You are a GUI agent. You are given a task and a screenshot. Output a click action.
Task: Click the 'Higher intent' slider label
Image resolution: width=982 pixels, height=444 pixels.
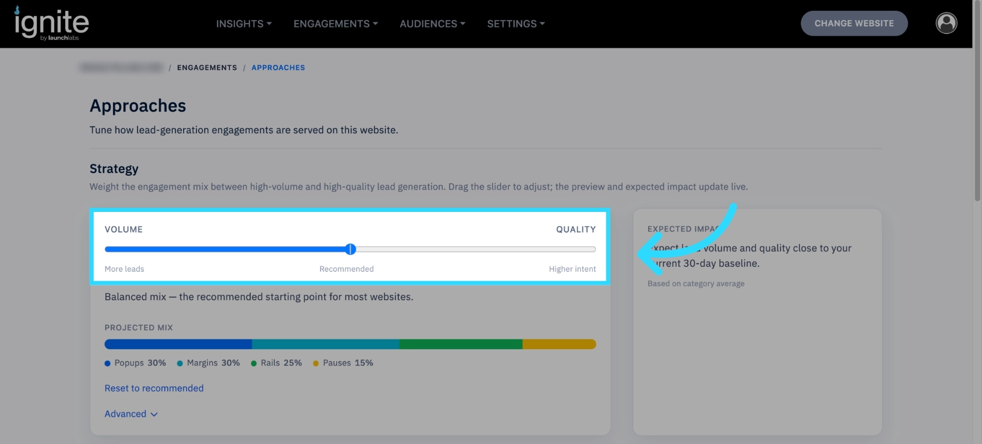point(573,269)
